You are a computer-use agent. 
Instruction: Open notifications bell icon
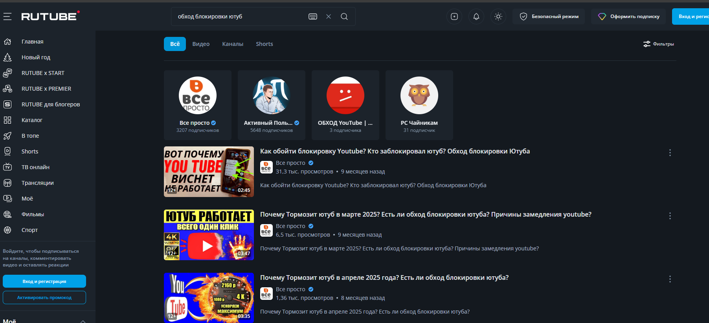click(476, 16)
